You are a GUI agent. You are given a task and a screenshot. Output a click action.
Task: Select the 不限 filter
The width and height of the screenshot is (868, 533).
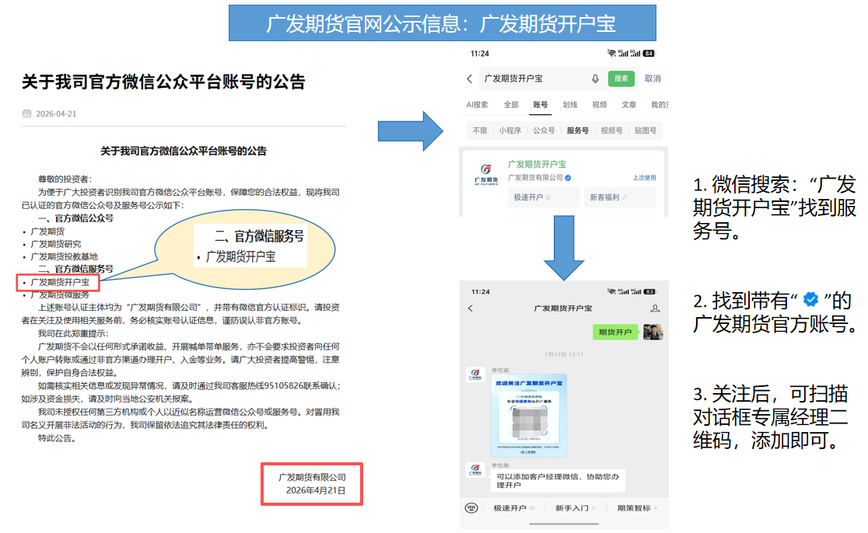(x=480, y=131)
